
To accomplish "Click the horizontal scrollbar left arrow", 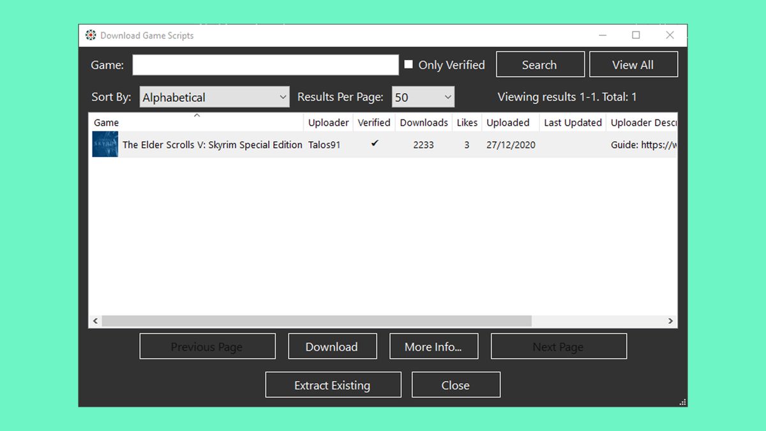I will pyautogui.click(x=95, y=321).
